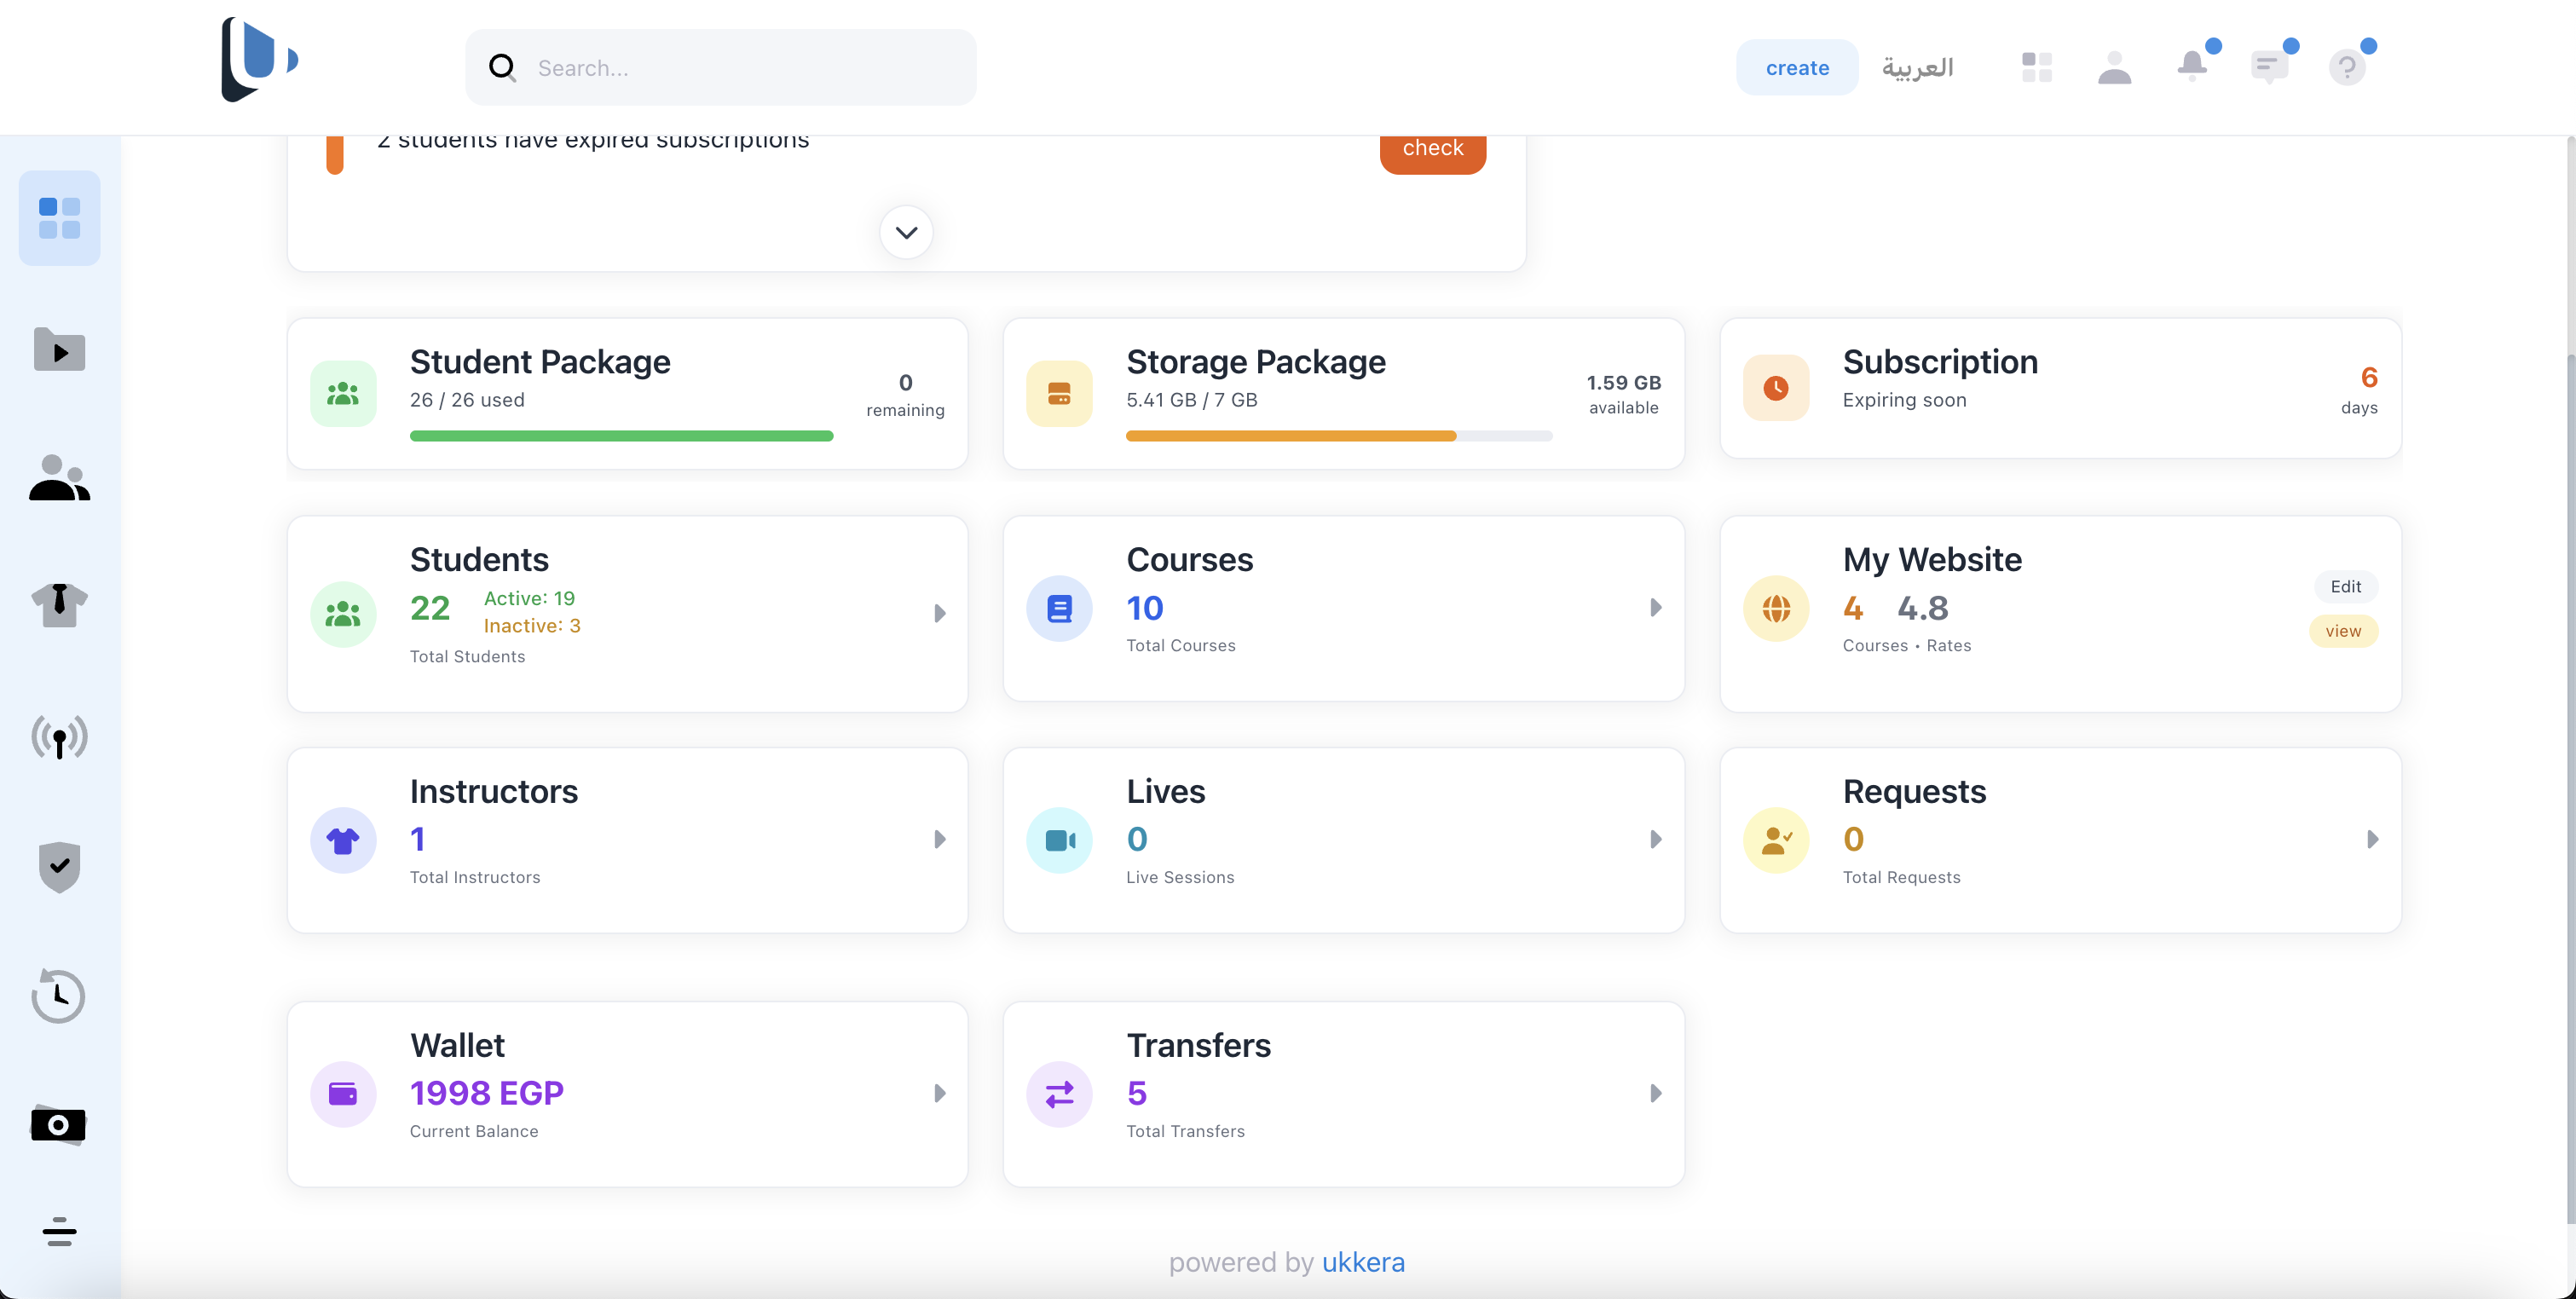Click the 'Live Sessions' label
This screenshot has height=1299, width=2576.
[1180, 877]
